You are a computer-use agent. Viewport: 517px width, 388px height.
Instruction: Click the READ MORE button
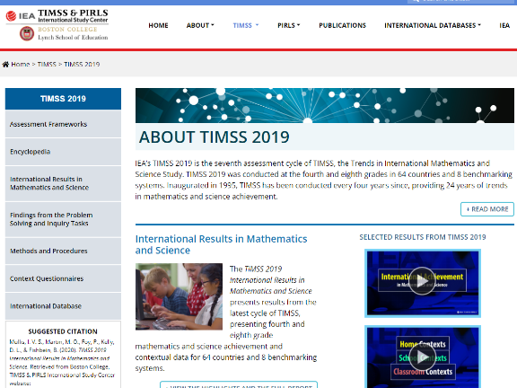487,209
